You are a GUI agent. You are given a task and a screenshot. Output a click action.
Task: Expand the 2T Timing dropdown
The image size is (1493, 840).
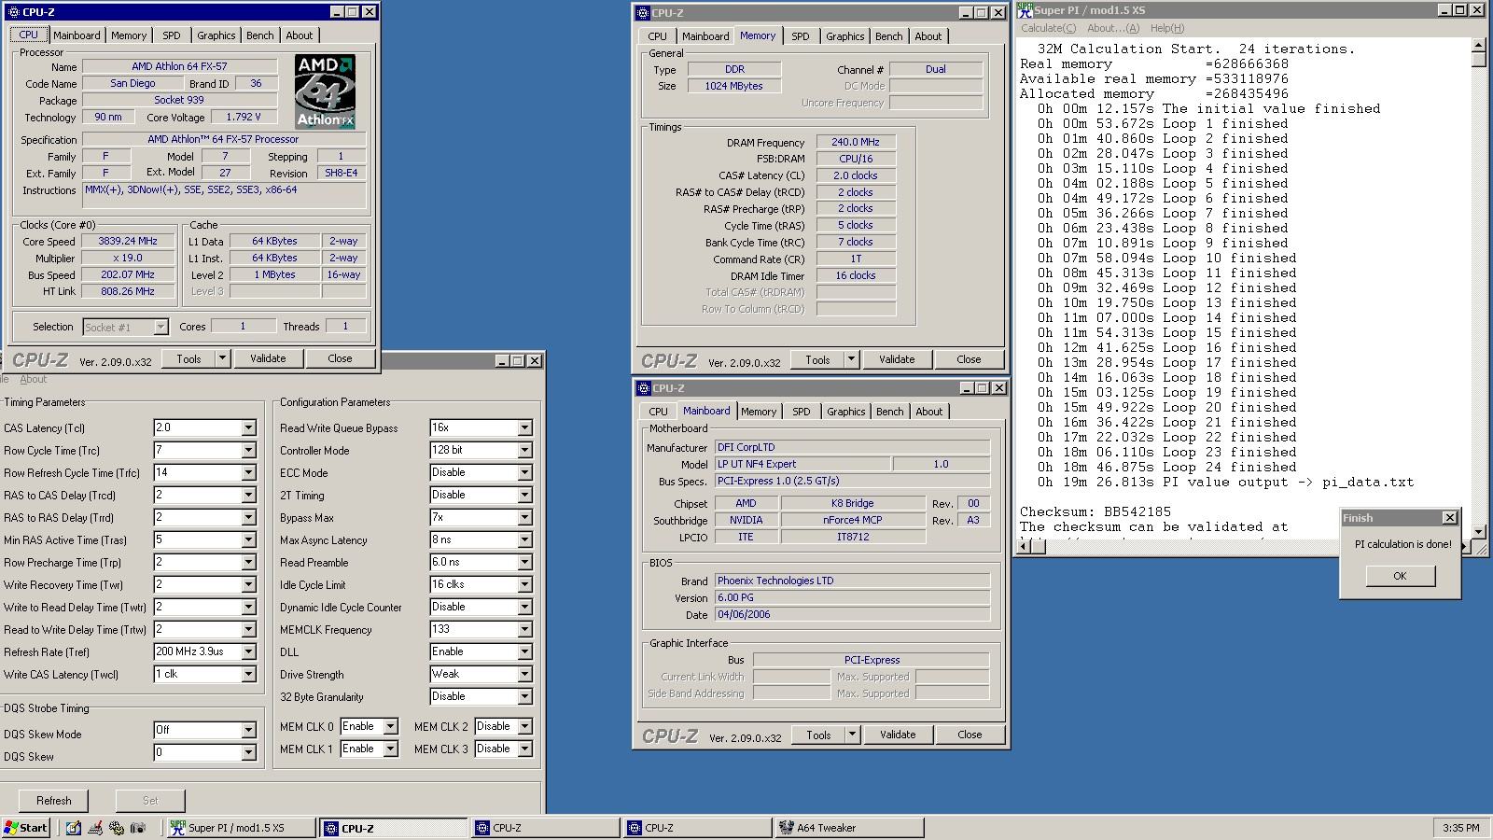524,495
